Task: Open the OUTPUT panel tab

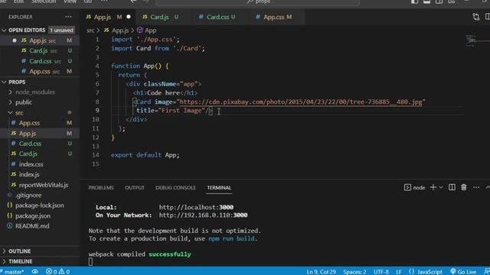Action: (x=135, y=188)
